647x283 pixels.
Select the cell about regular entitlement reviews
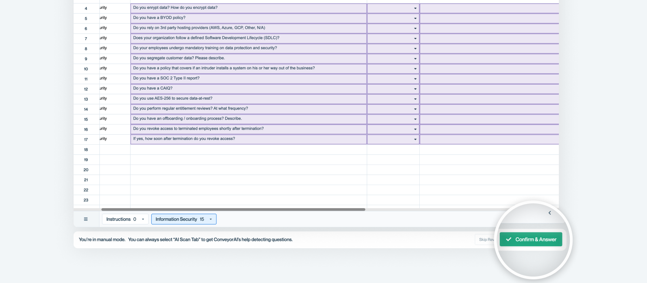[249, 109]
